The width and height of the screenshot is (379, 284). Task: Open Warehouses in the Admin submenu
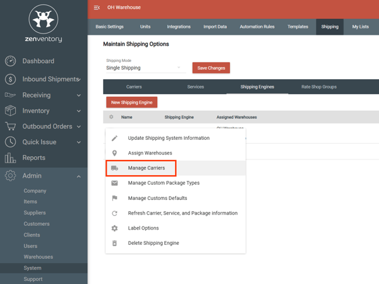[38, 257]
